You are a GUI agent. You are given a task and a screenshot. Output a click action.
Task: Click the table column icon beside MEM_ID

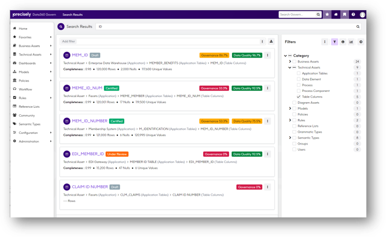67,55
